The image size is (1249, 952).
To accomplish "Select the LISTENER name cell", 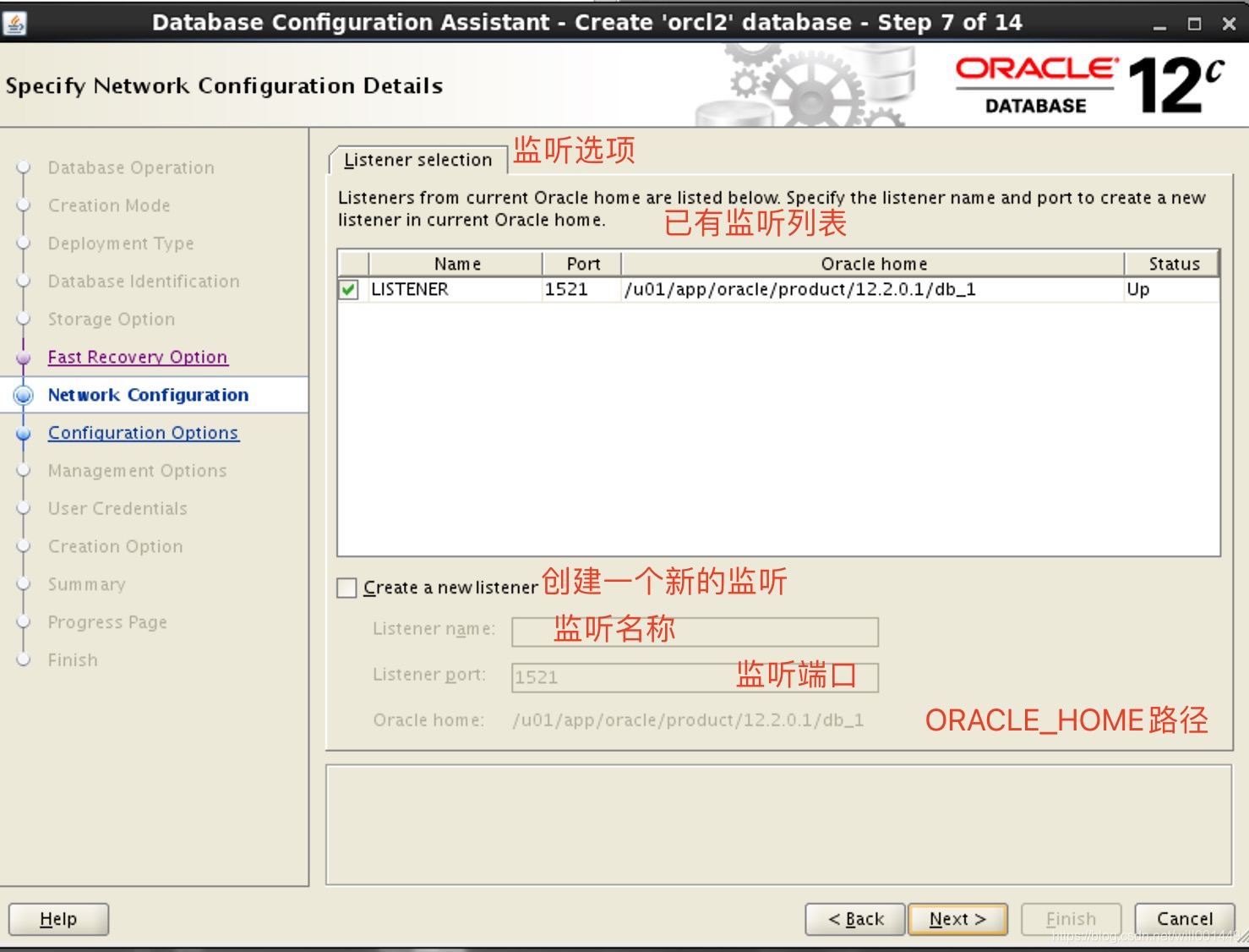I will 455,289.
